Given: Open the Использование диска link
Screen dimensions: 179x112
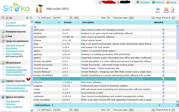Looking at the screenshot, I should tap(16, 88).
